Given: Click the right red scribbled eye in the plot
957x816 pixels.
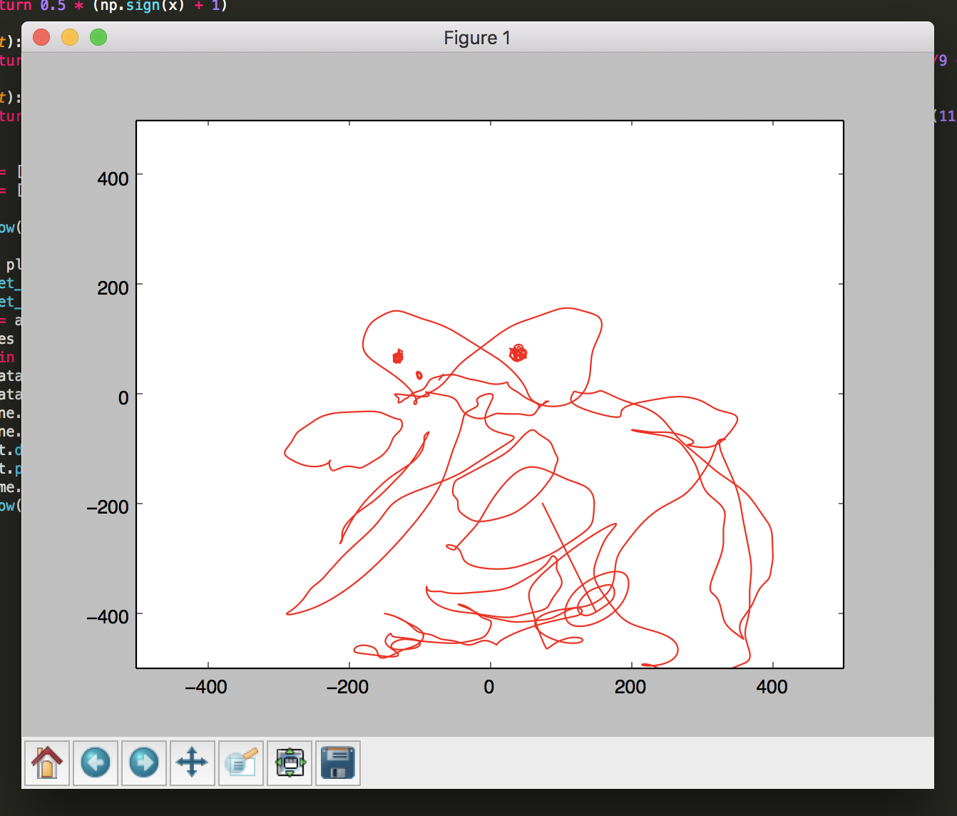Looking at the screenshot, I should tap(518, 352).
